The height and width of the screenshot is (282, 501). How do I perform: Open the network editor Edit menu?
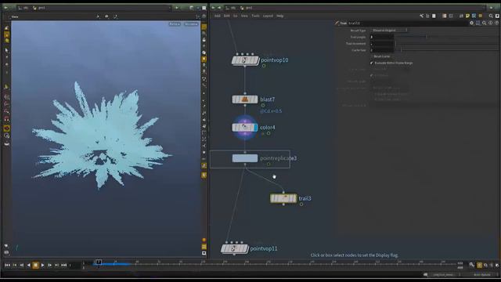(x=226, y=16)
